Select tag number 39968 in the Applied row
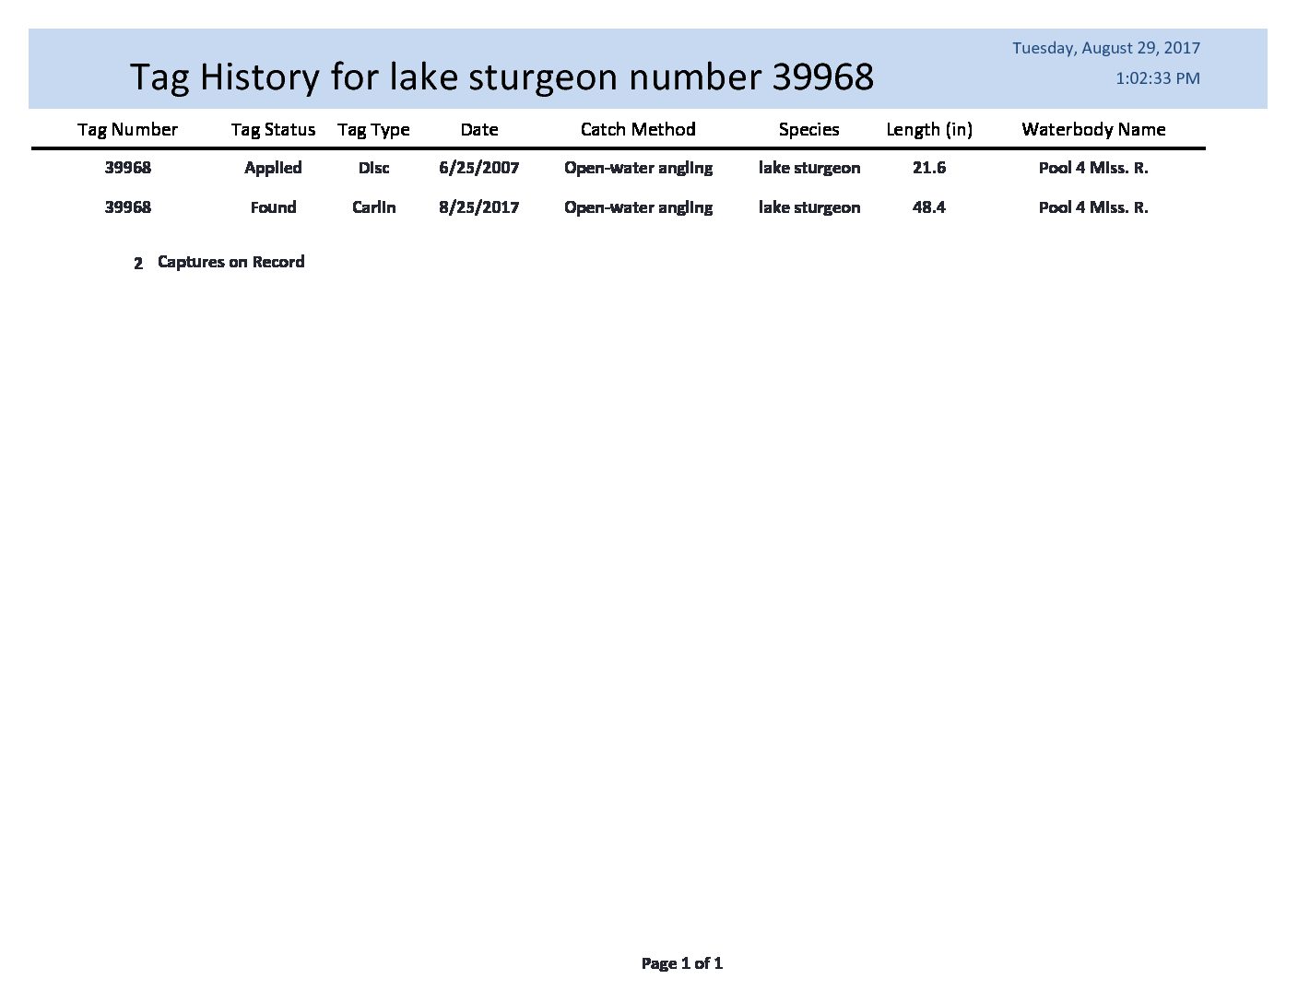This screenshot has width=1298, height=1003. pyautogui.click(x=127, y=168)
